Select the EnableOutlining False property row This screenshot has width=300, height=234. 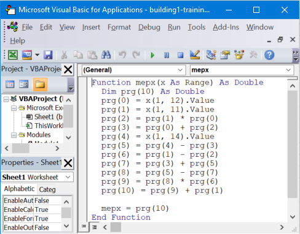click(32, 227)
